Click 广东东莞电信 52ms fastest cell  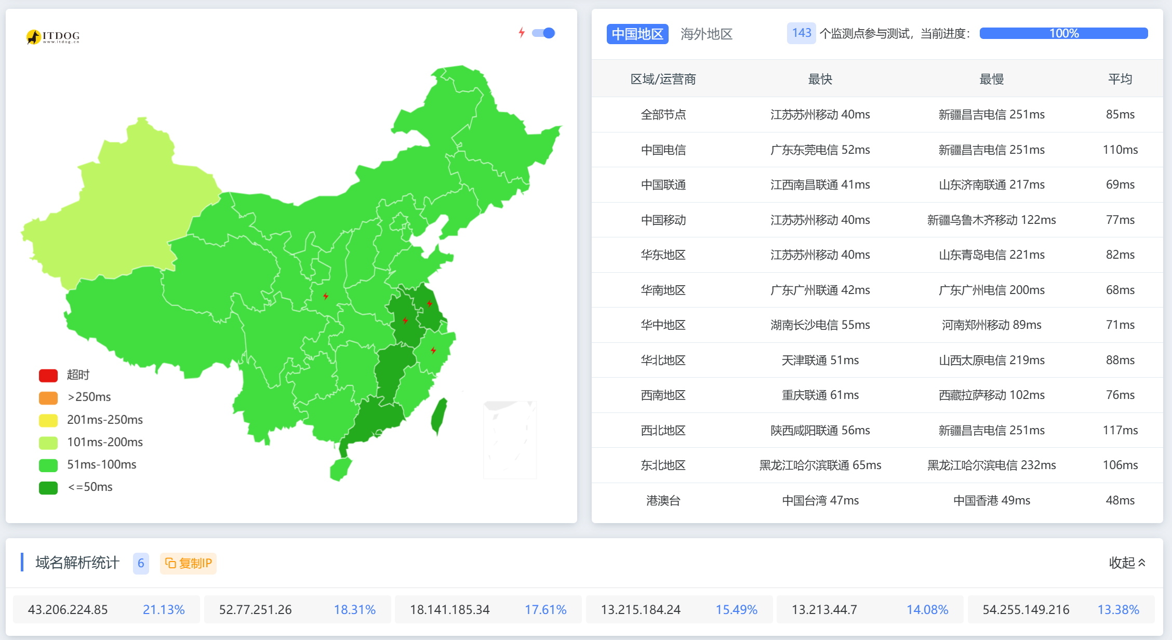820,150
